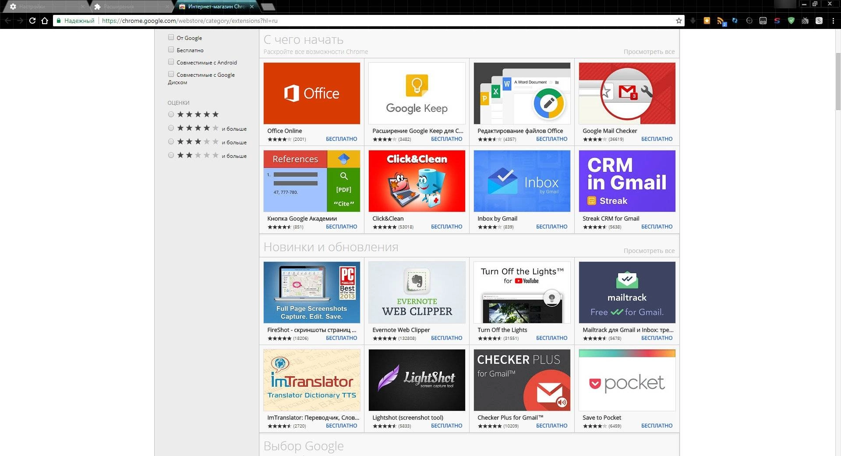Click the 'Google Mail Checker' title text
The height and width of the screenshot is (456, 841).
[x=610, y=131]
